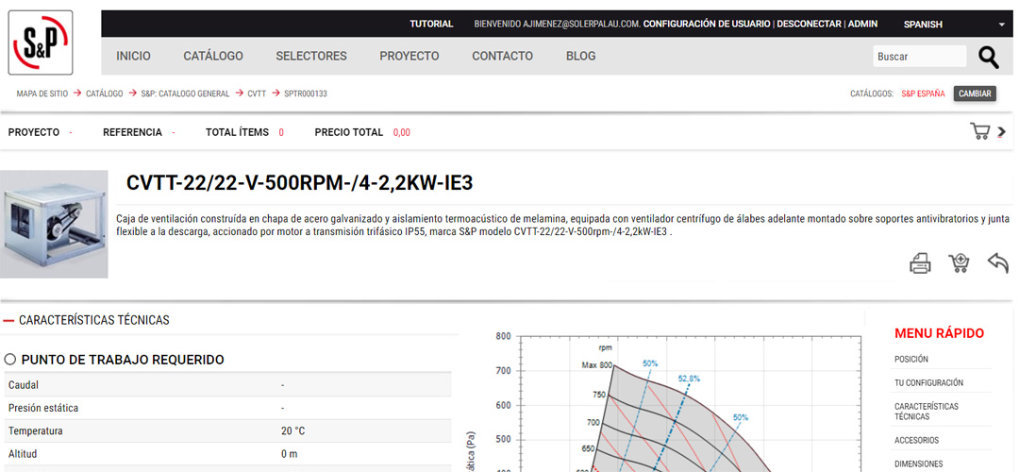Image resolution: width=1019 pixels, height=472 pixels.
Task: Open the shopping cart in project bar
Action: click(980, 131)
